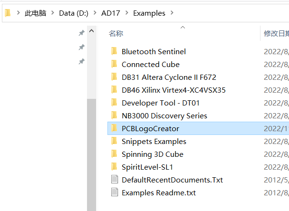Viewport: 289px width, 211px height.
Task: Click the Examples Readme.txt file icon
Action: [x=115, y=192]
